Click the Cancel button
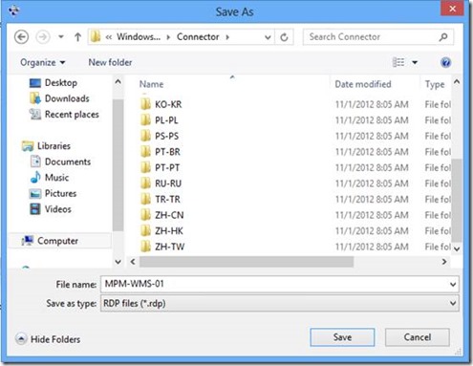The height and width of the screenshot is (366, 473). pyautogui.click(x=418, y=337)
